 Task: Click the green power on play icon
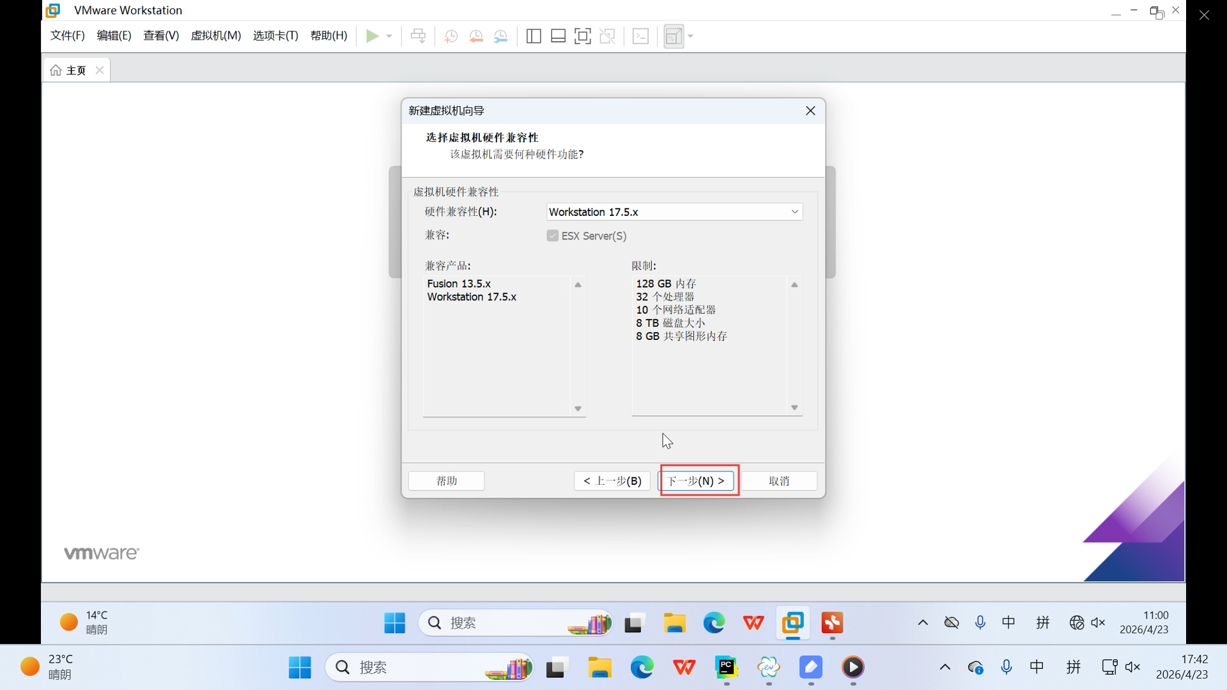[372, 36]
